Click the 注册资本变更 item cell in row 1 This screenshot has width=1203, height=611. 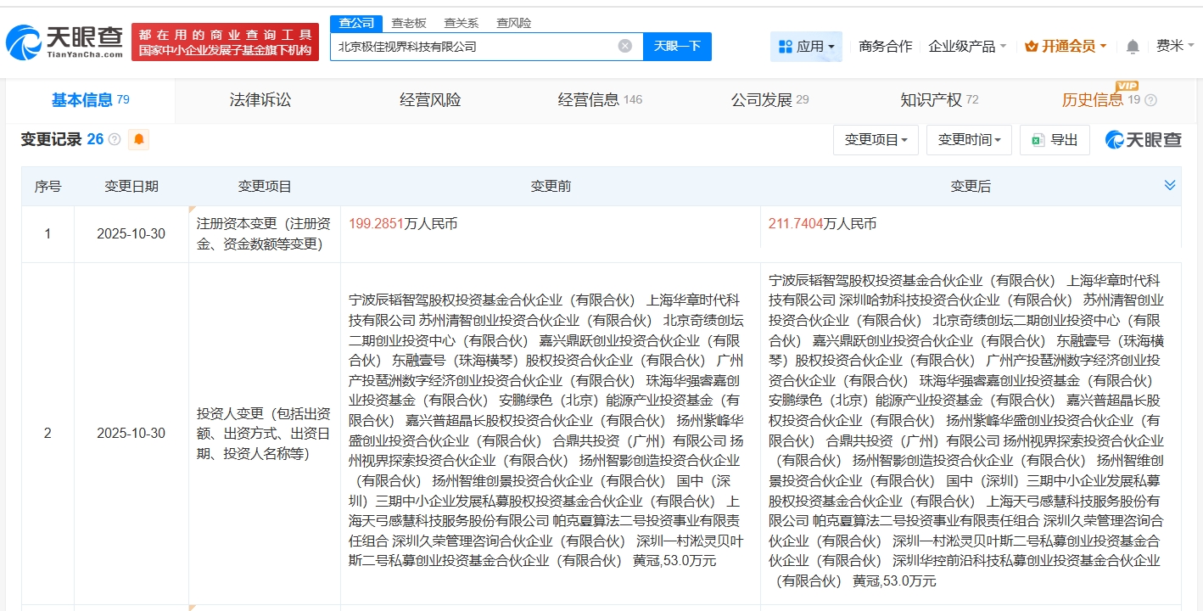pos(265,234)
